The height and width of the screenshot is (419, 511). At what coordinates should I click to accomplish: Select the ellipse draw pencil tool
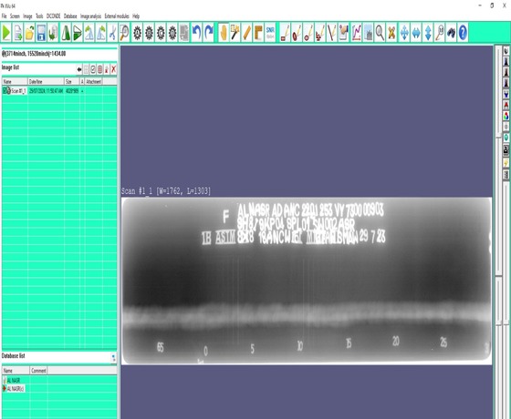pyautogui.click(x=297, y=33)
